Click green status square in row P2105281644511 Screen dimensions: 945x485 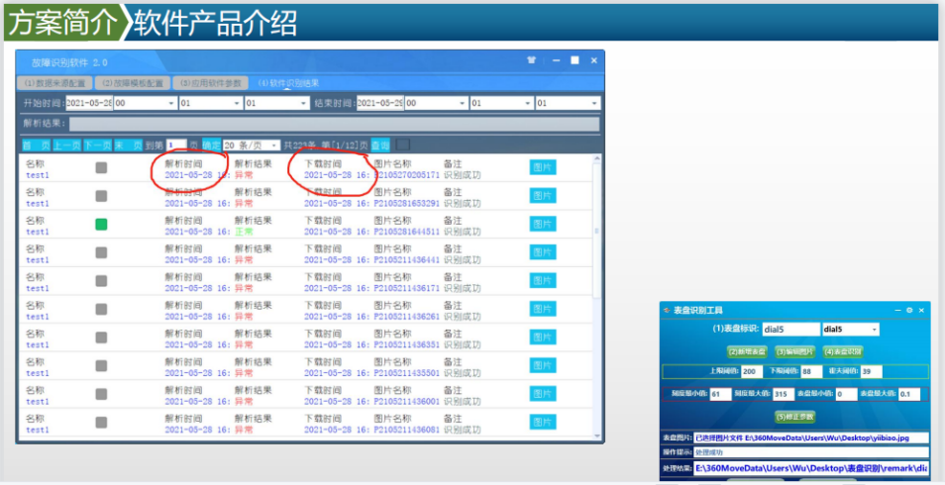click(101, 225)
